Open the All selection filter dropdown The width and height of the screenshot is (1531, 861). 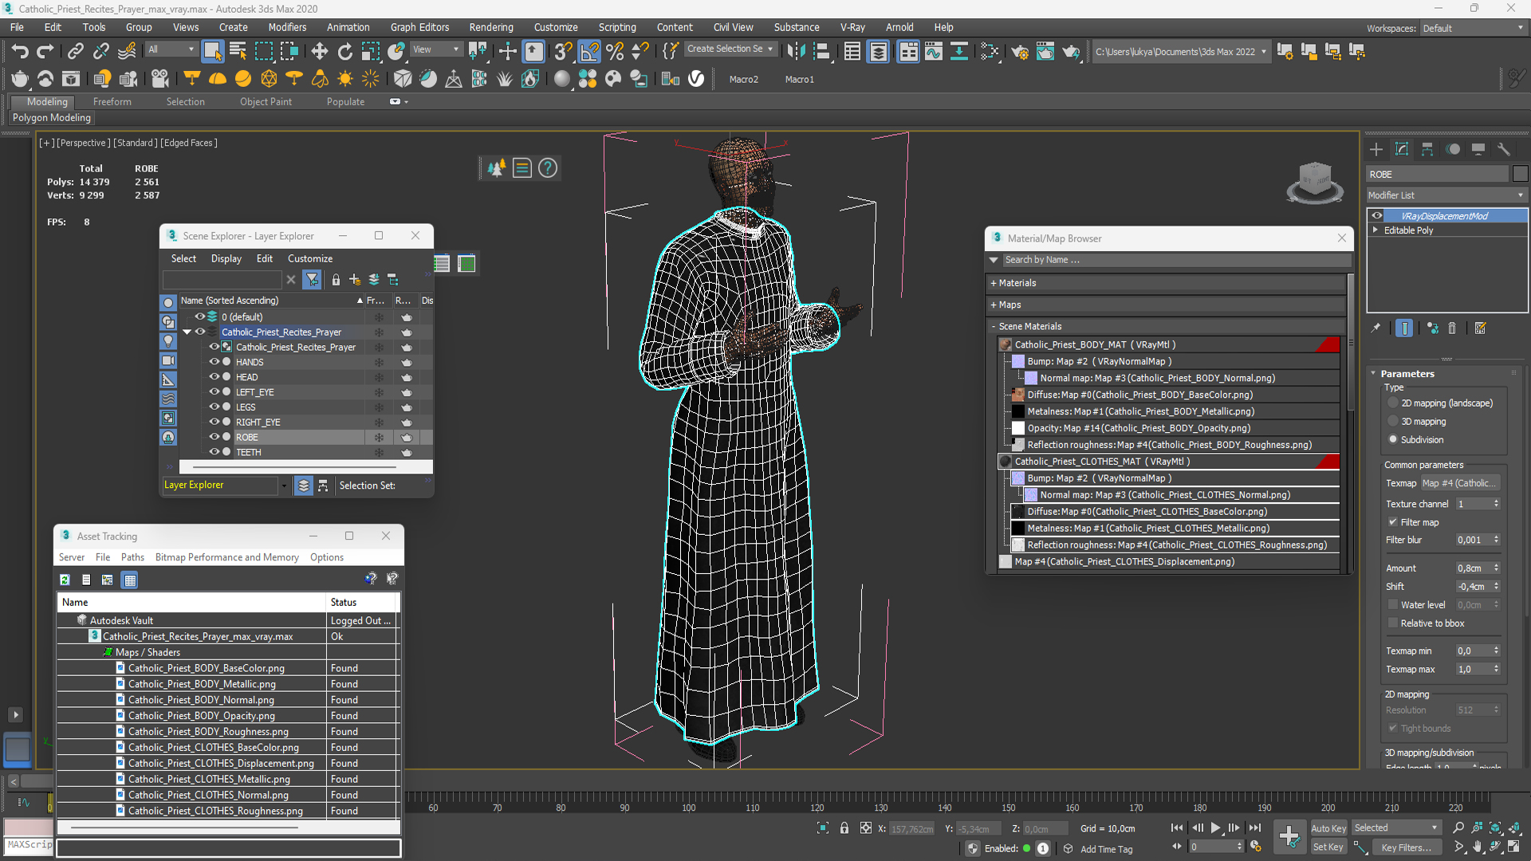171,49
